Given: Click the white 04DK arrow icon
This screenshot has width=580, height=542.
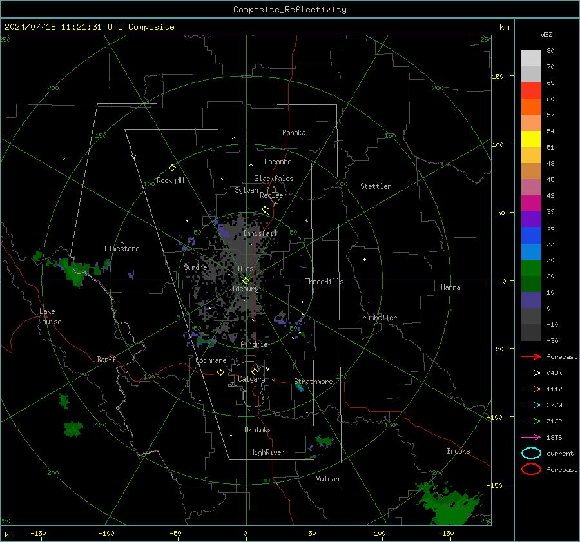Looking at the screenshot, I should tap(531, 373).
